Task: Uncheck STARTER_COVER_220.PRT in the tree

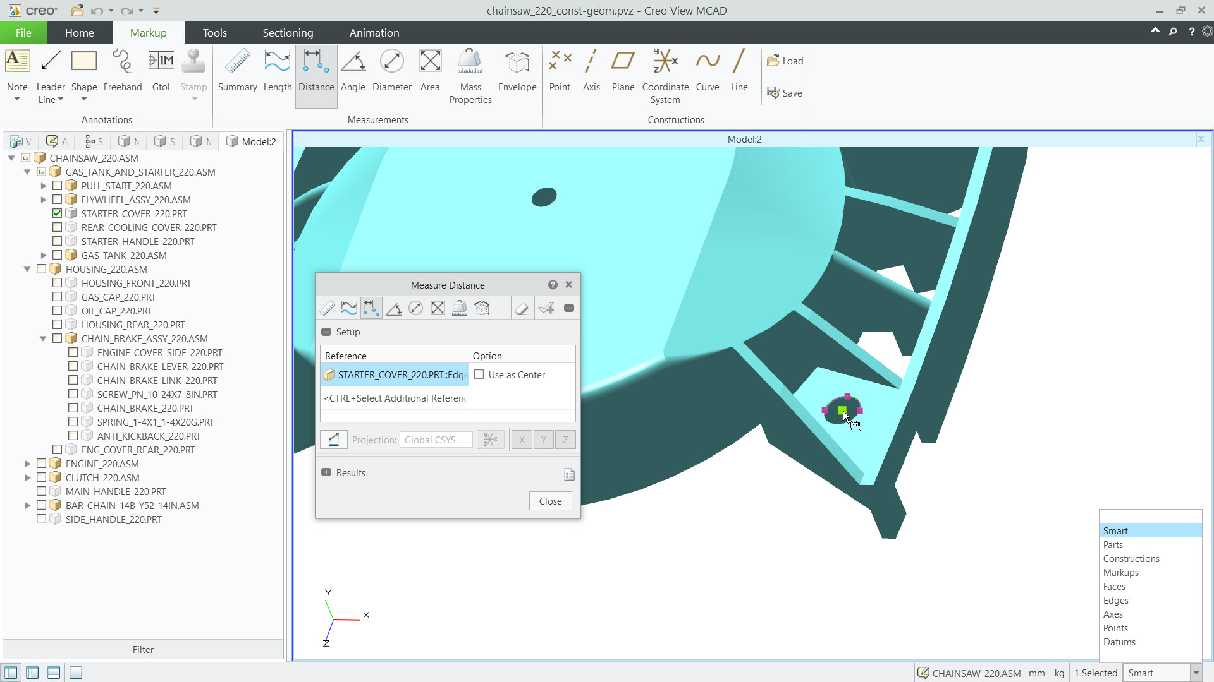Action: tap(58, 213)
